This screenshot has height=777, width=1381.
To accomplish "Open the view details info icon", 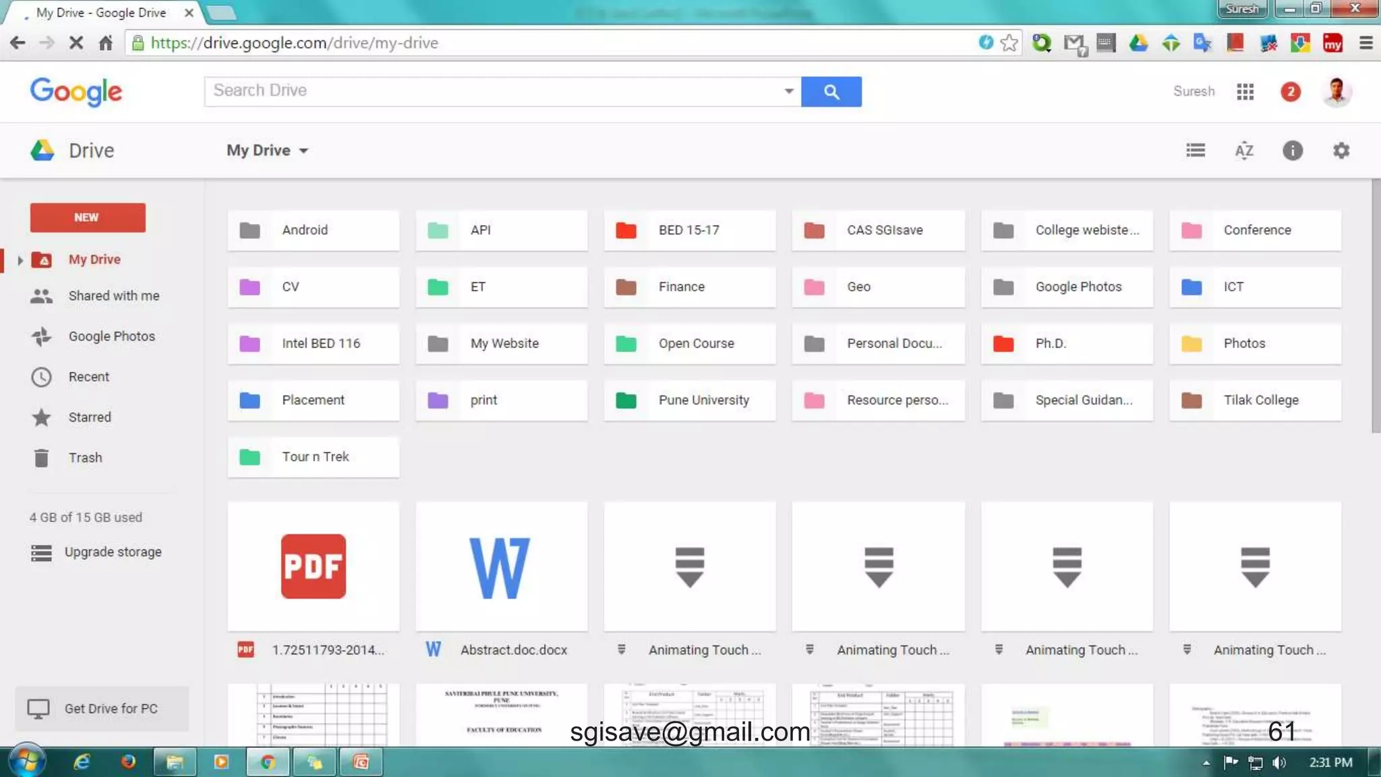I will 1292,150.
